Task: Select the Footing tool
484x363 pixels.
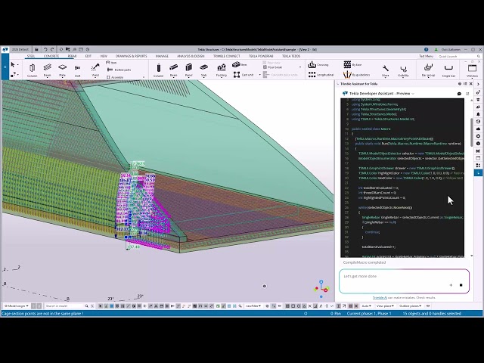Action: coord(221,70)
